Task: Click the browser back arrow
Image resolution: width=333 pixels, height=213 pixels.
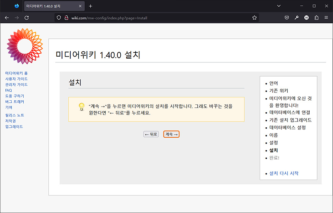Action: (x=7, y=18)
